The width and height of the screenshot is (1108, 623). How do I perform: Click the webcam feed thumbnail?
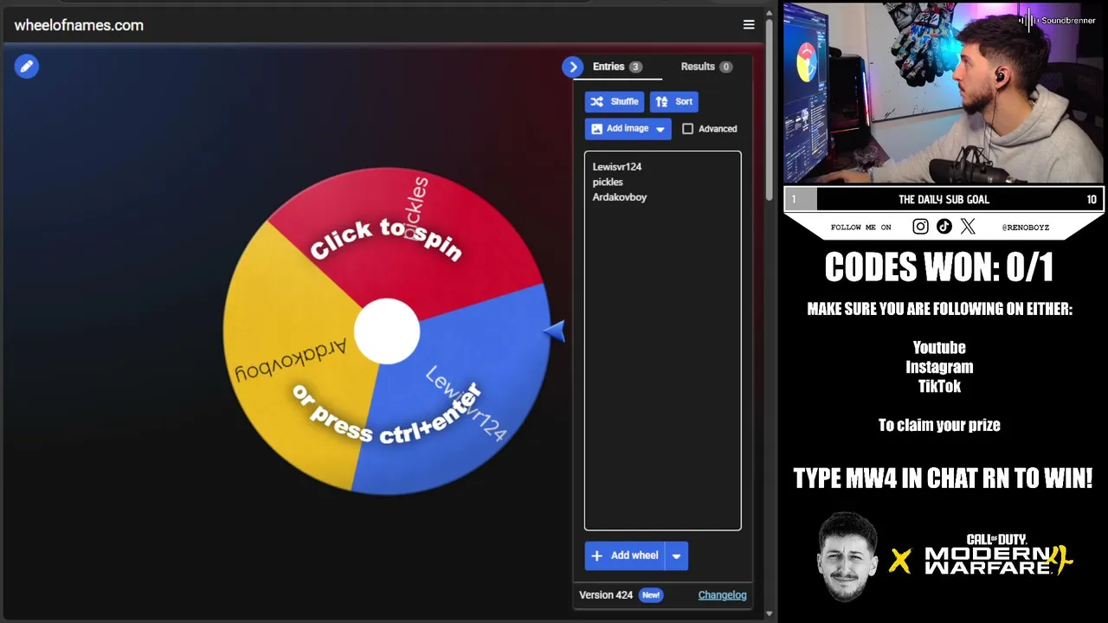coord(944,93)
